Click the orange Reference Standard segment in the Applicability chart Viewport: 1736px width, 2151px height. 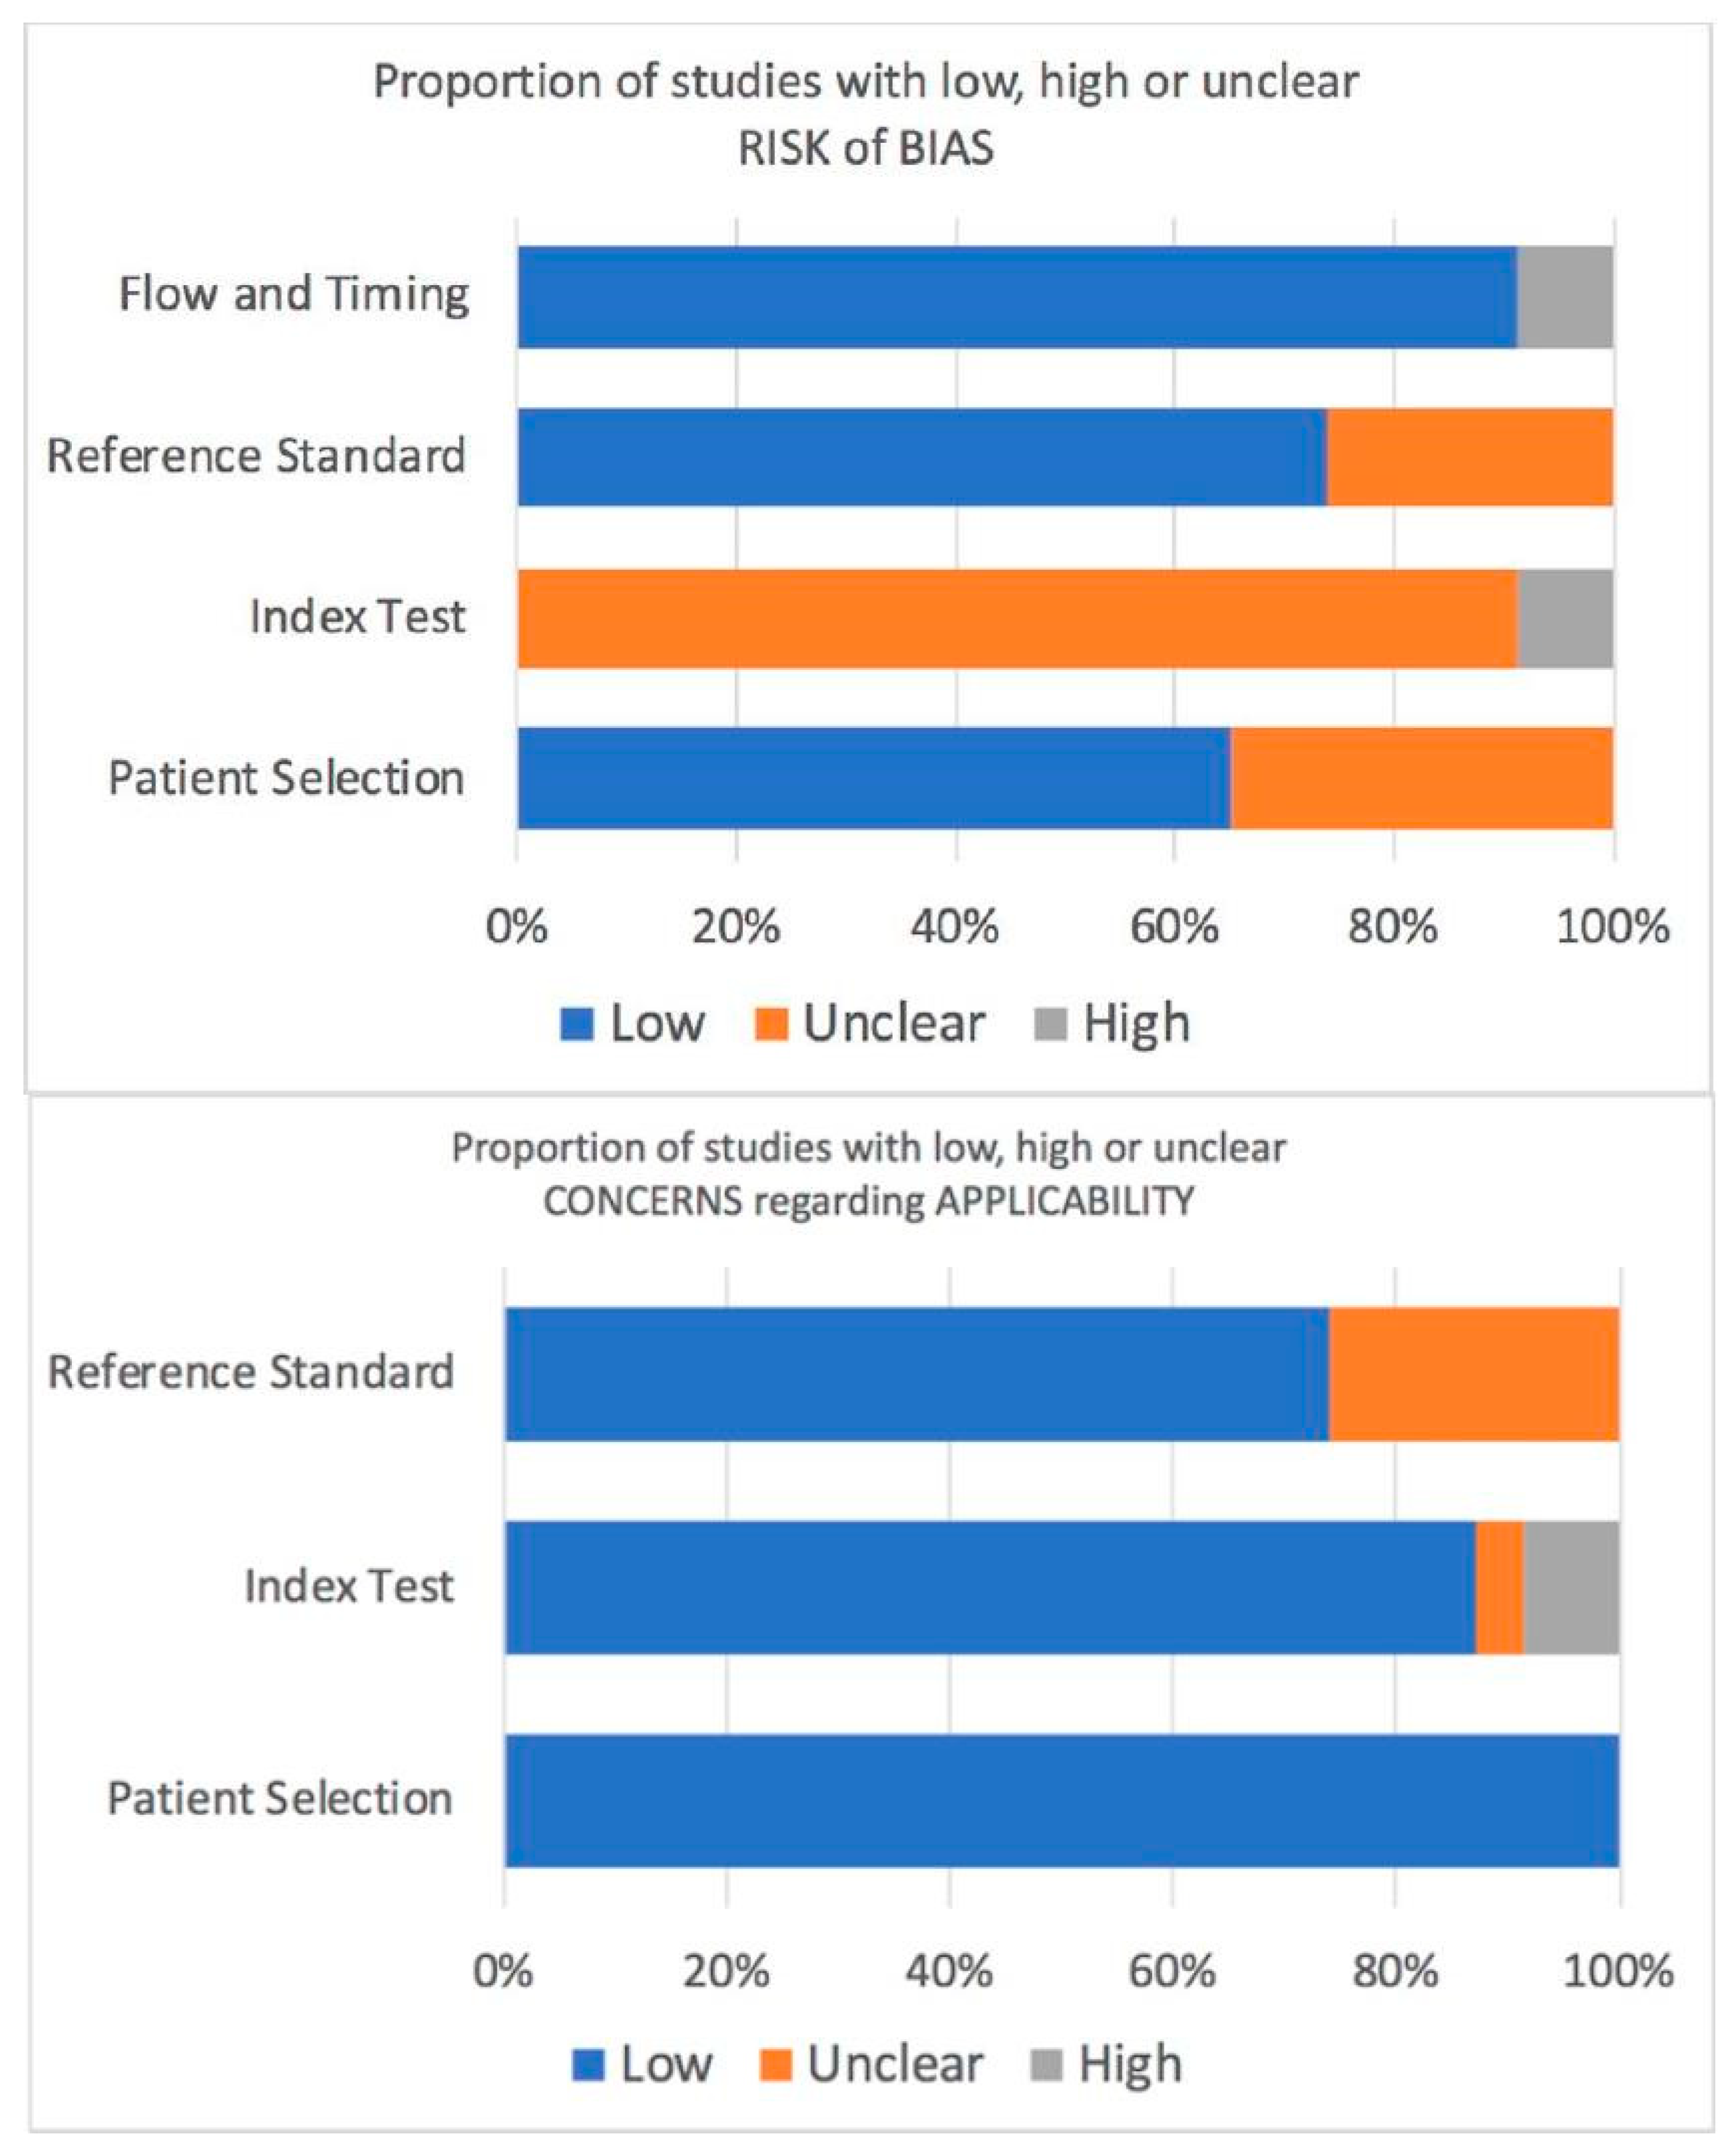[x=1473, y=1373]
